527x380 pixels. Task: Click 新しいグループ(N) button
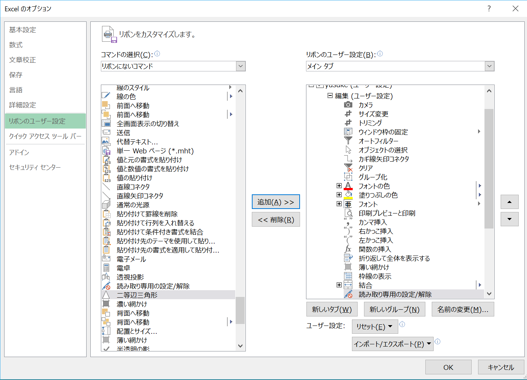[394, 309]
